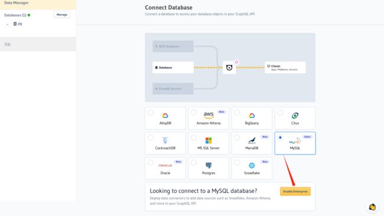The width and height of the screenshot is (384, 216).
Task: Select the MariaDB radio button
Action: pyautogui.click(x=237, y=138)
